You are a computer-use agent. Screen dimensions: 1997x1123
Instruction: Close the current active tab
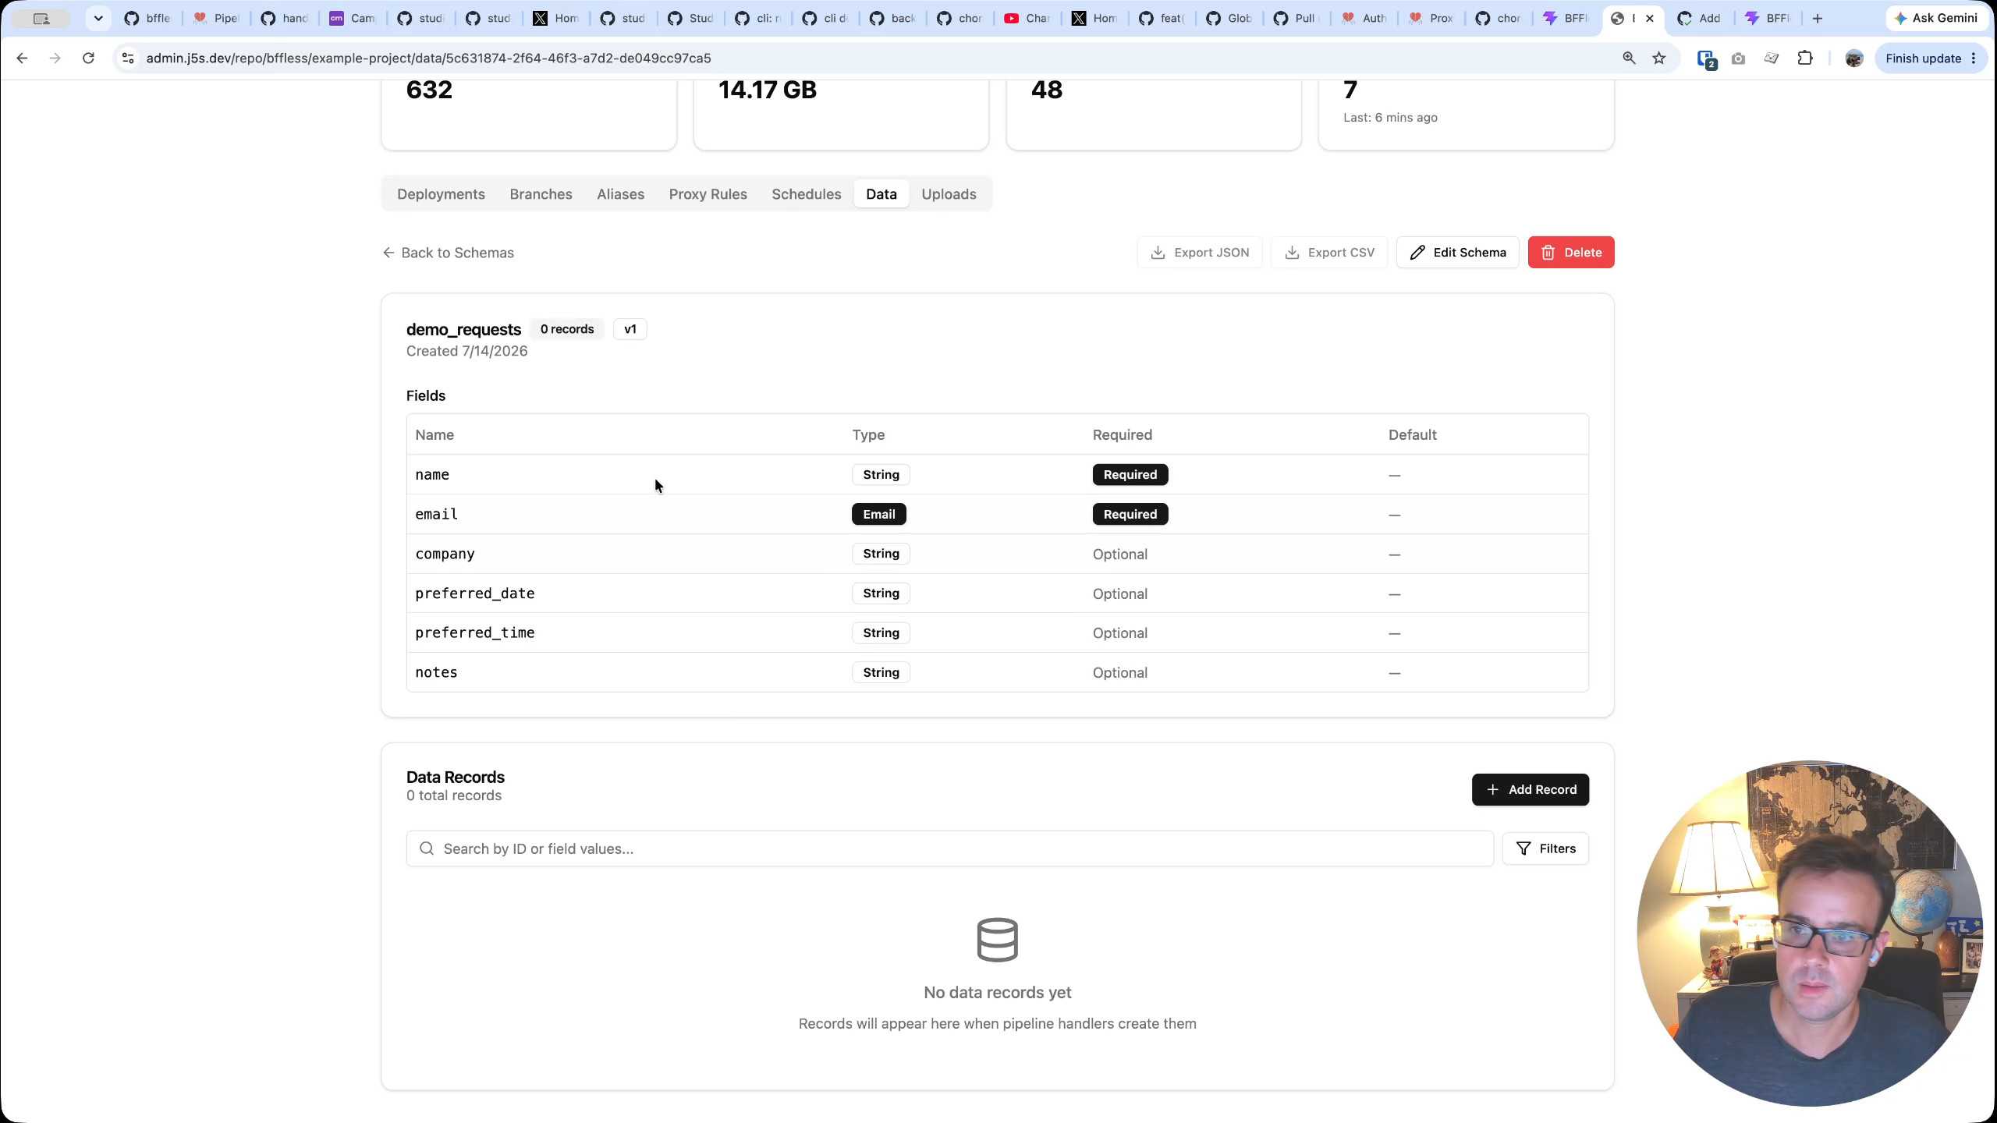pyautogui.click(x=1650, y=18)
